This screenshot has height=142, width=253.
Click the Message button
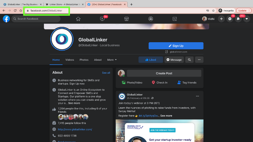174,60
